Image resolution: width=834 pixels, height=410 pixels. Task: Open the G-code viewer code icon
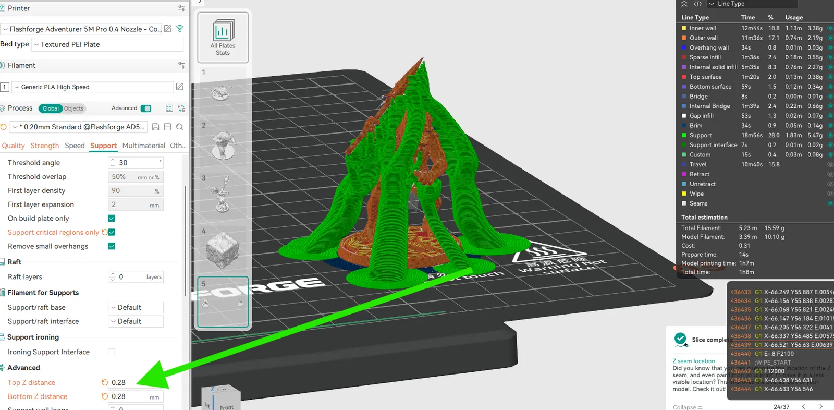pyautogui.click(x=697, y=4)
